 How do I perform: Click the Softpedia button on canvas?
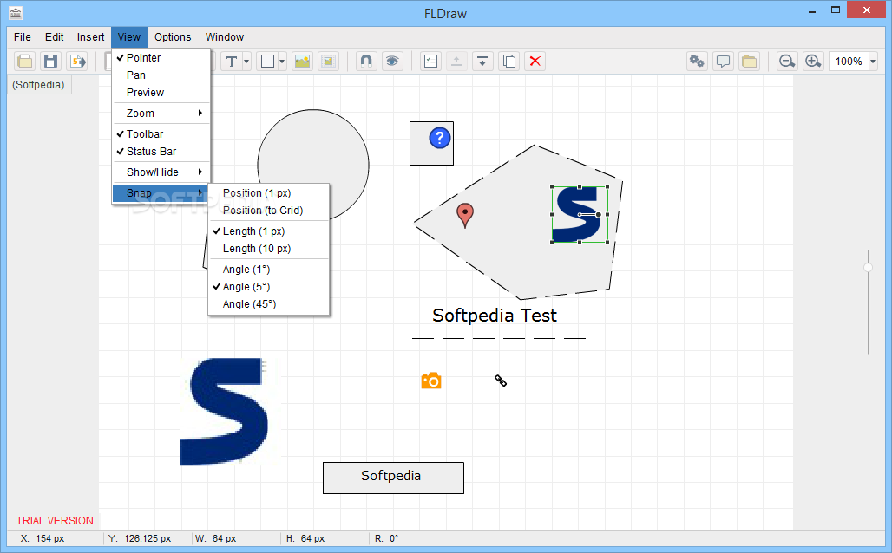393,478
